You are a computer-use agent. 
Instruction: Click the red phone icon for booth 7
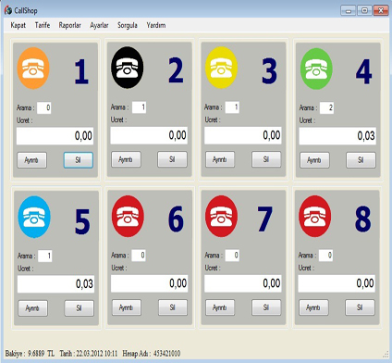[x=221, y=216]
